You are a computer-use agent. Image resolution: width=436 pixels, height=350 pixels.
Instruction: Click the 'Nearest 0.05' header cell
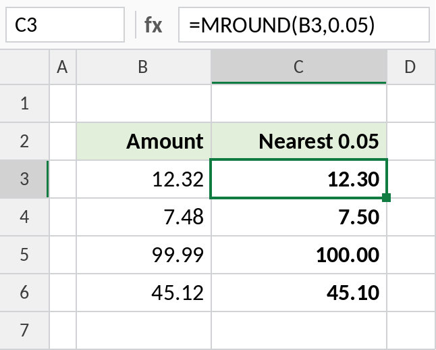pyautogui.click(x=299, y=141)
